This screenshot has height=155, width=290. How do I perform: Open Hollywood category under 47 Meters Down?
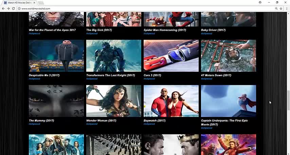coord(206,79)
